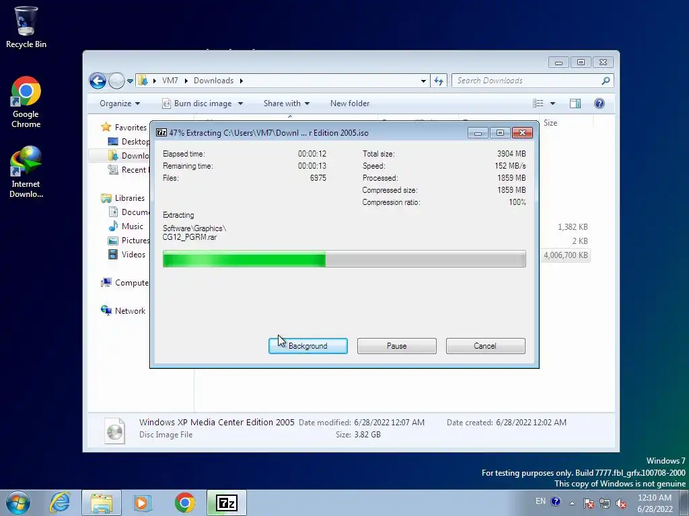689x516 pixels.
Task: Open Burn disc image dropdown arrow
Action: pos(240,103)
